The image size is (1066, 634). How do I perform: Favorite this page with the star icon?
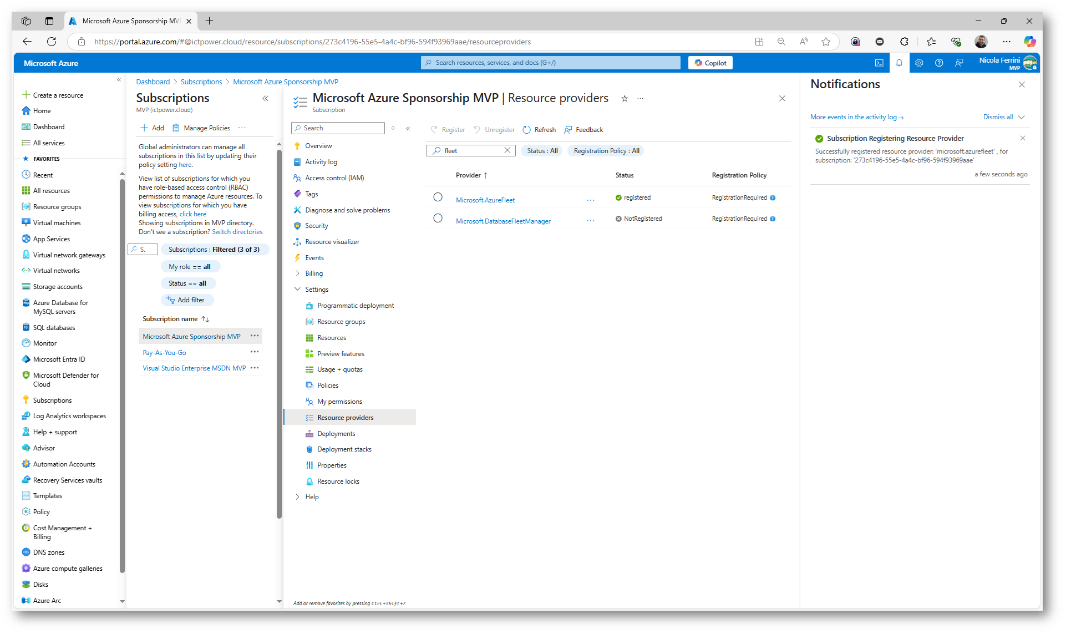pyautogui.click(x=625, y=98)
